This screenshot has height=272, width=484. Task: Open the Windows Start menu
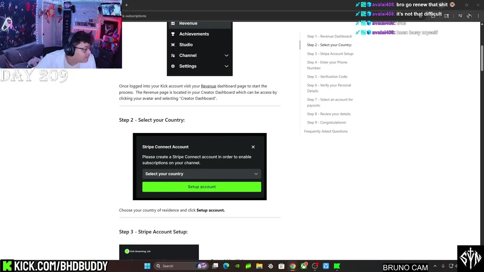click(x=147, y=266)
